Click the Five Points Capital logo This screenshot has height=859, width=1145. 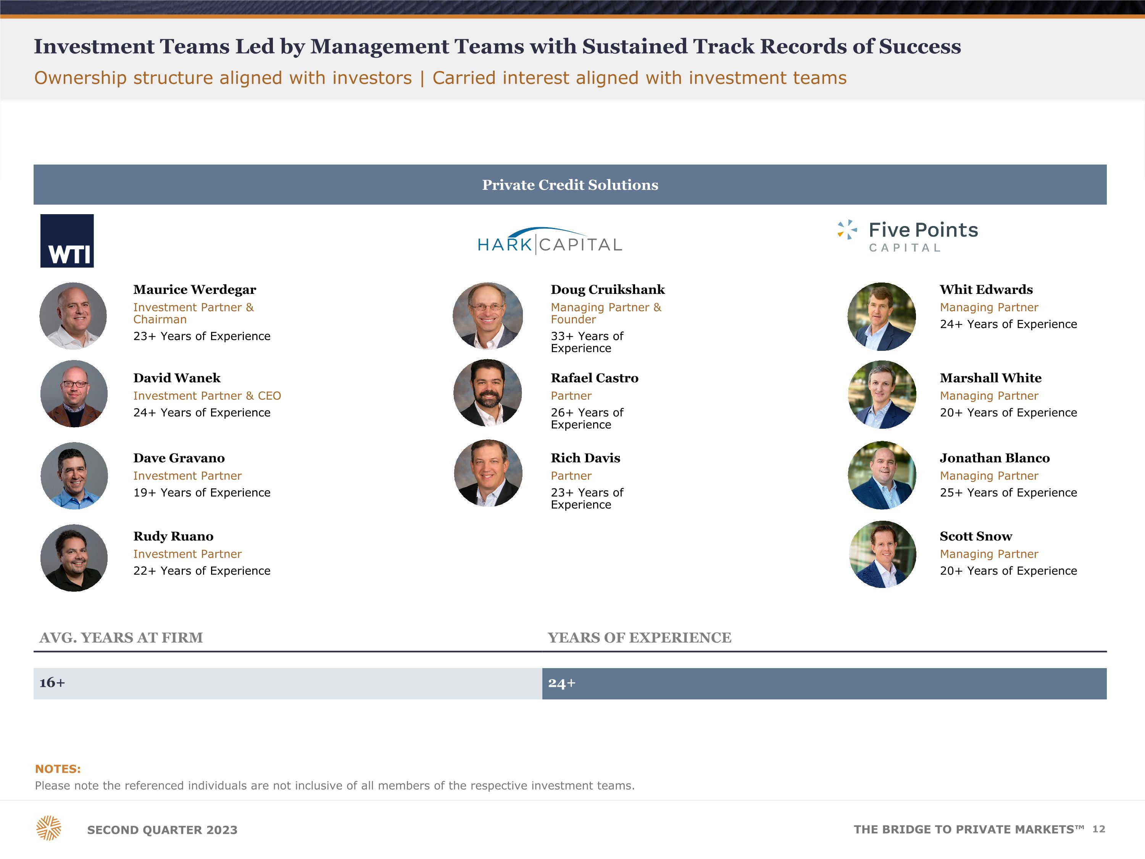click(x=908, y=237)
